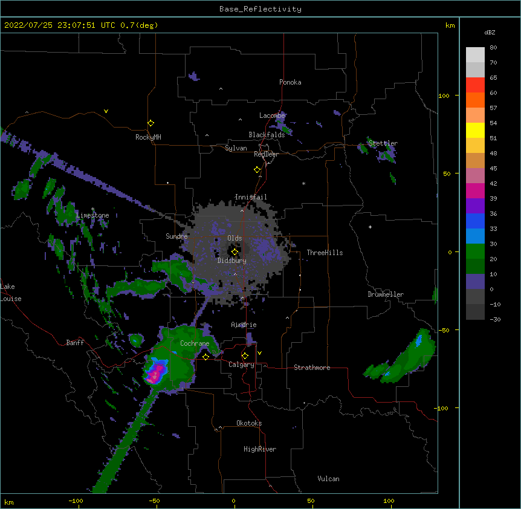Click the Lacombe label
The height and width of the screenshot is (509, 521).
pos(272,115)
